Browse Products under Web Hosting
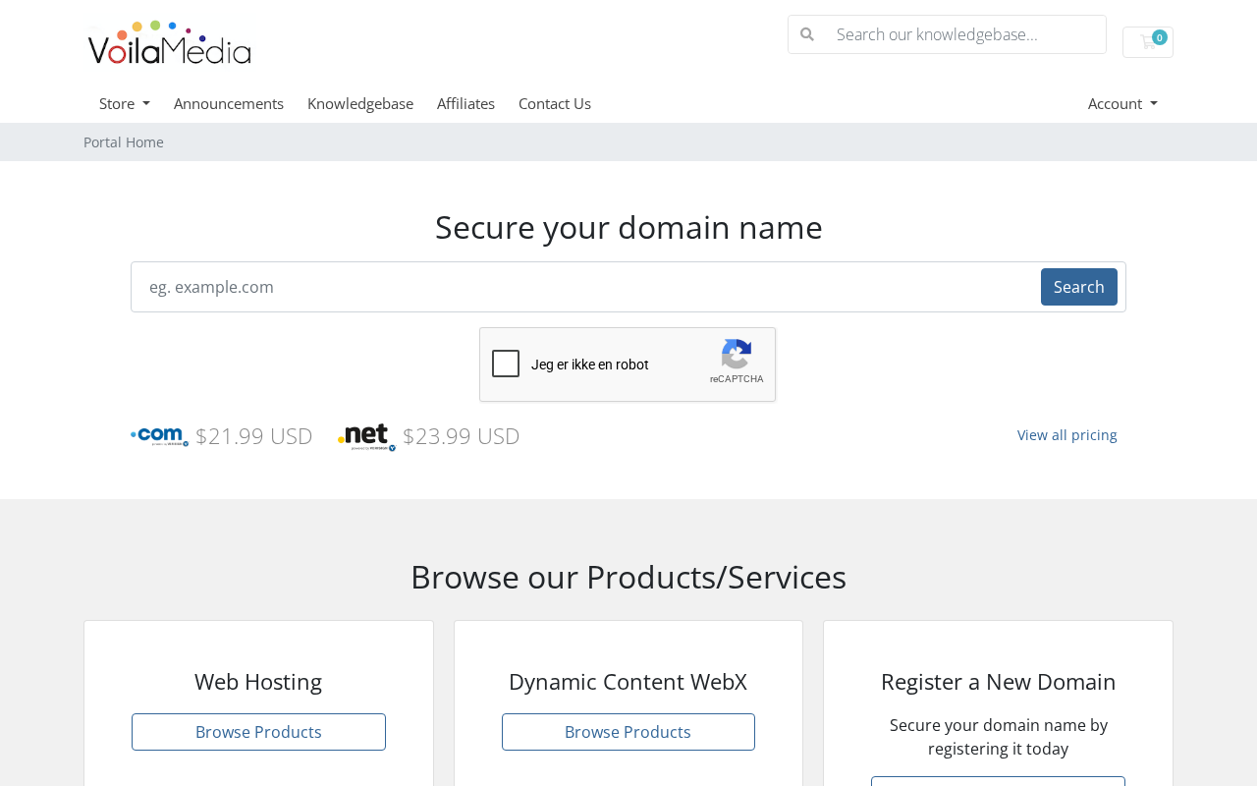This screenshot has width=1257, height=786. click(258, 732)
